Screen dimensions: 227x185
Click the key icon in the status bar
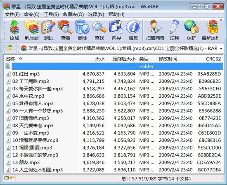tap(12, 177)
